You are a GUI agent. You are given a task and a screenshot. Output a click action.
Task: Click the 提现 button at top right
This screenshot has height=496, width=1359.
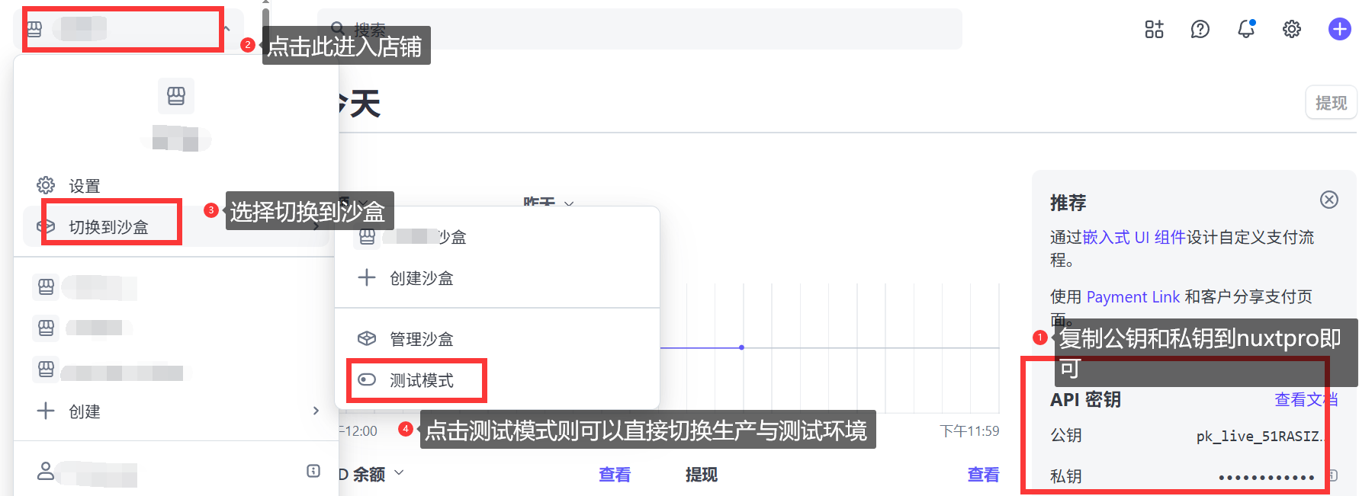[1331, 103]
